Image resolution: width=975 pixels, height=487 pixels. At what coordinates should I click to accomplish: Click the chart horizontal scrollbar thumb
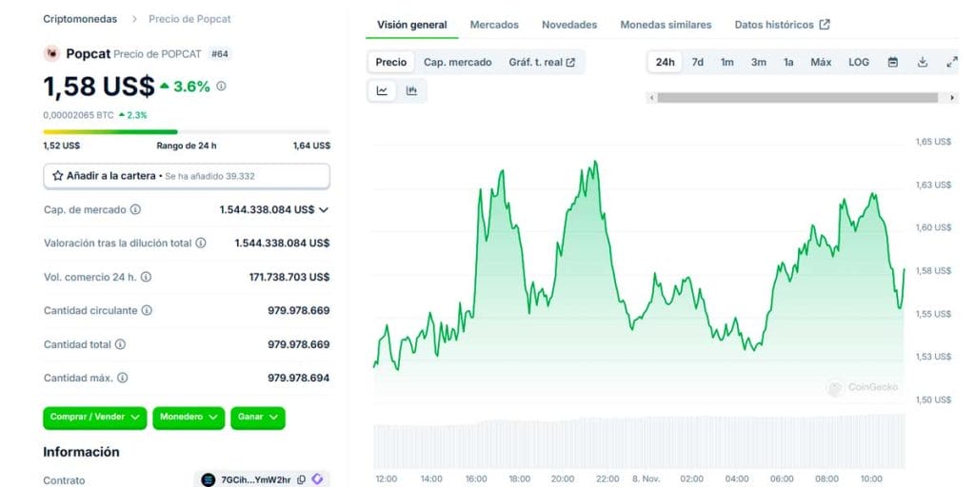tap(798, 98)
